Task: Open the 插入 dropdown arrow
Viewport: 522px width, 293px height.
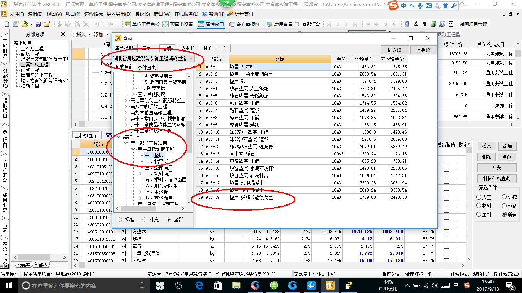Action: point(89,34)
